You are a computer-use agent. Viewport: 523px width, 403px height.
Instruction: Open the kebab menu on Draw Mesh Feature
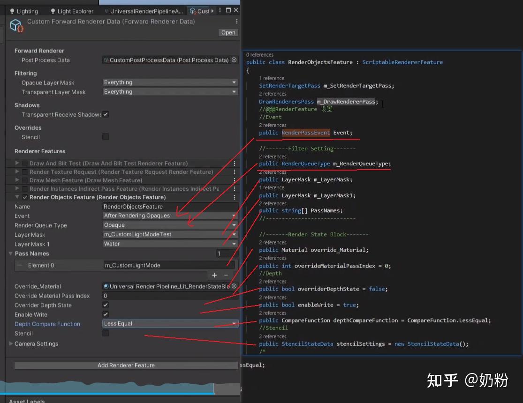pyautogui.click(x=235, y=180)
